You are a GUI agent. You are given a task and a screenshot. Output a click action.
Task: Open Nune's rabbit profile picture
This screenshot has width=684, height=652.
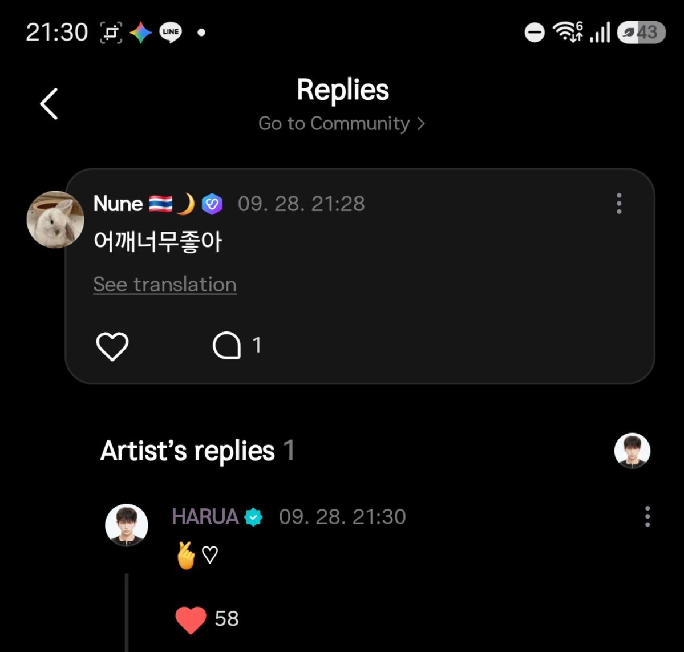(55, 220)
